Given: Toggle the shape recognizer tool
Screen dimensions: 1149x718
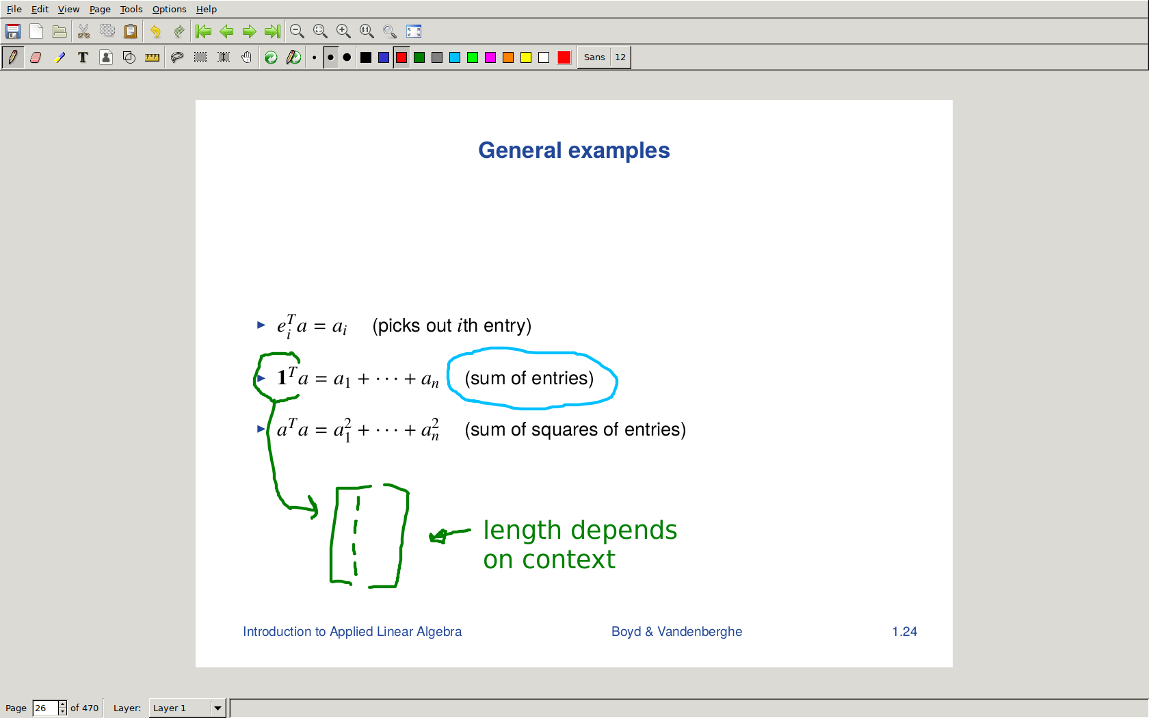Looking at the screenshot, I should point(129,57).
